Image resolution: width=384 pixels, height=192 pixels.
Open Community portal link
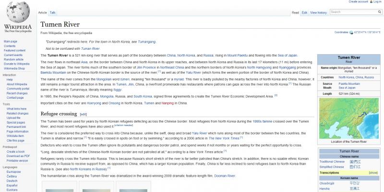click(18, 89)
